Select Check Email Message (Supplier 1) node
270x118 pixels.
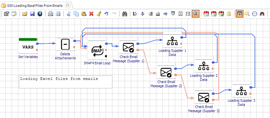pos(128,47)
